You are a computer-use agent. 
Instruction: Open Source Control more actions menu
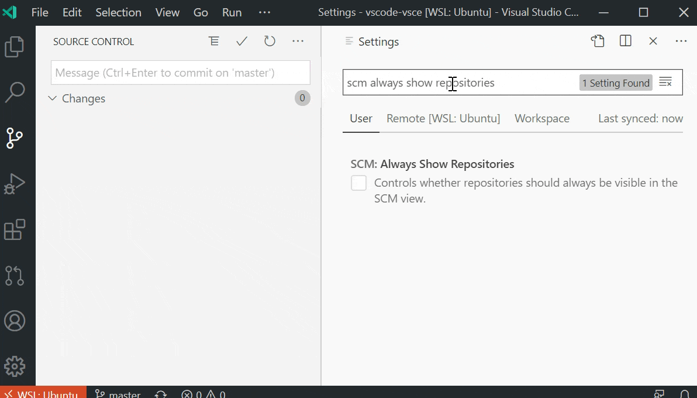298,41
